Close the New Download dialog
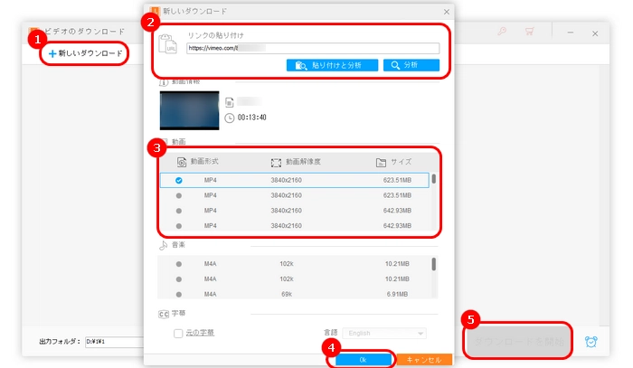The width and height of the screenshot is (633, 368). (447, 12)
